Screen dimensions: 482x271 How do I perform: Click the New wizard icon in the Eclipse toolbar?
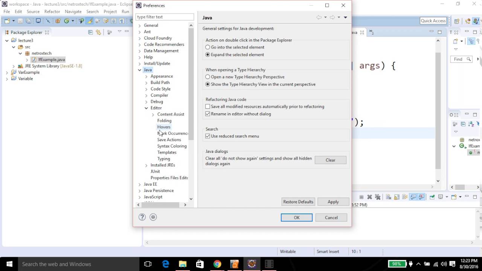point(7,21)
